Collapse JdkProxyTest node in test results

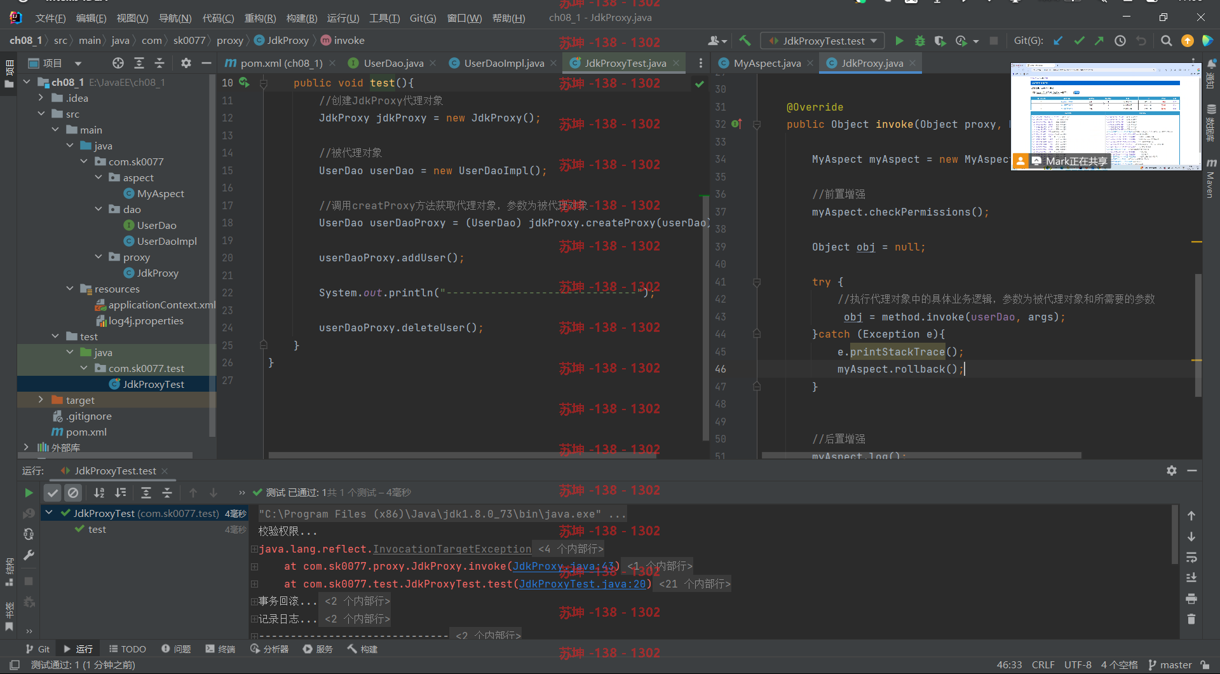49,512
